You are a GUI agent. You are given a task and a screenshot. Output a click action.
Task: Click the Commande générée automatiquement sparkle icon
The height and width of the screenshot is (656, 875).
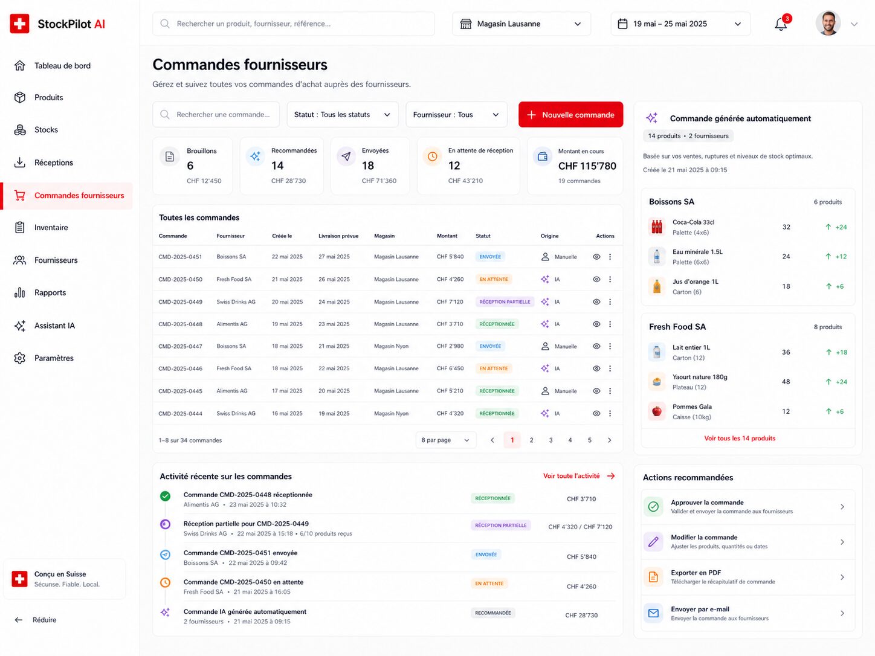(652, 118)
